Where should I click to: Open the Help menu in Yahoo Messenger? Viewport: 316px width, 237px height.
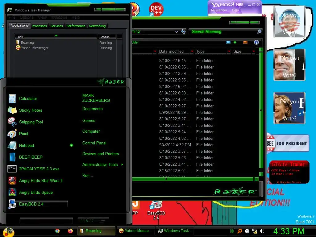pyautogui.click(x=235, y=10)
